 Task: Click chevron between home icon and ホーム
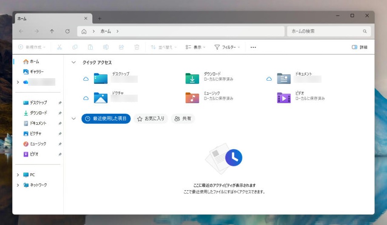pyautogui.click(x=94, y=31)
